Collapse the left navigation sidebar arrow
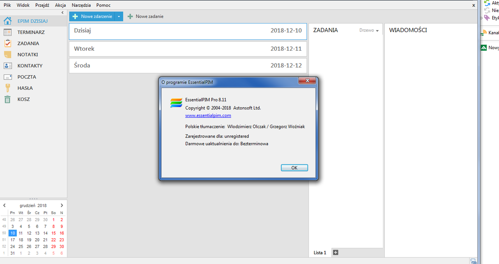Screen dimensions: 499x264 [62, 13]
